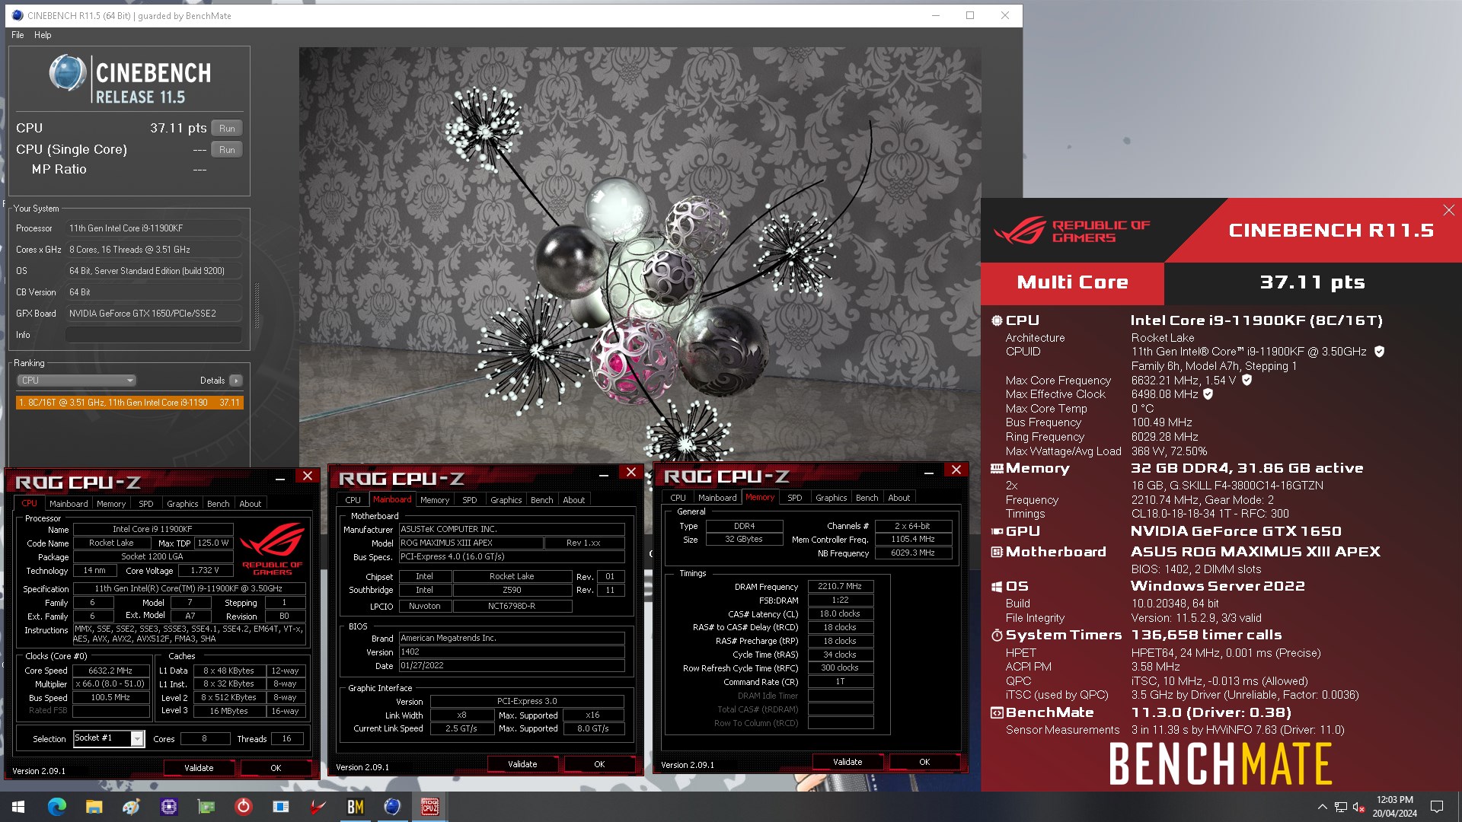Open the Cinebench Help menu
The image size is (1462, 822).
tap(43, 35)
